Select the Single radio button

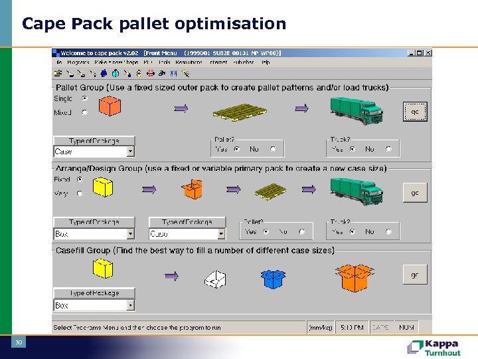click(x=84, y=98)
